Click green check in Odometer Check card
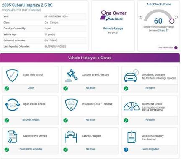181x159 pixels. click(126, 120)
